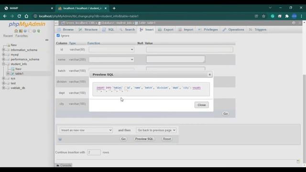Open the Insert as new row dropdown
Image resolution: width=306 pixels, height=172 pixels.
86,130
